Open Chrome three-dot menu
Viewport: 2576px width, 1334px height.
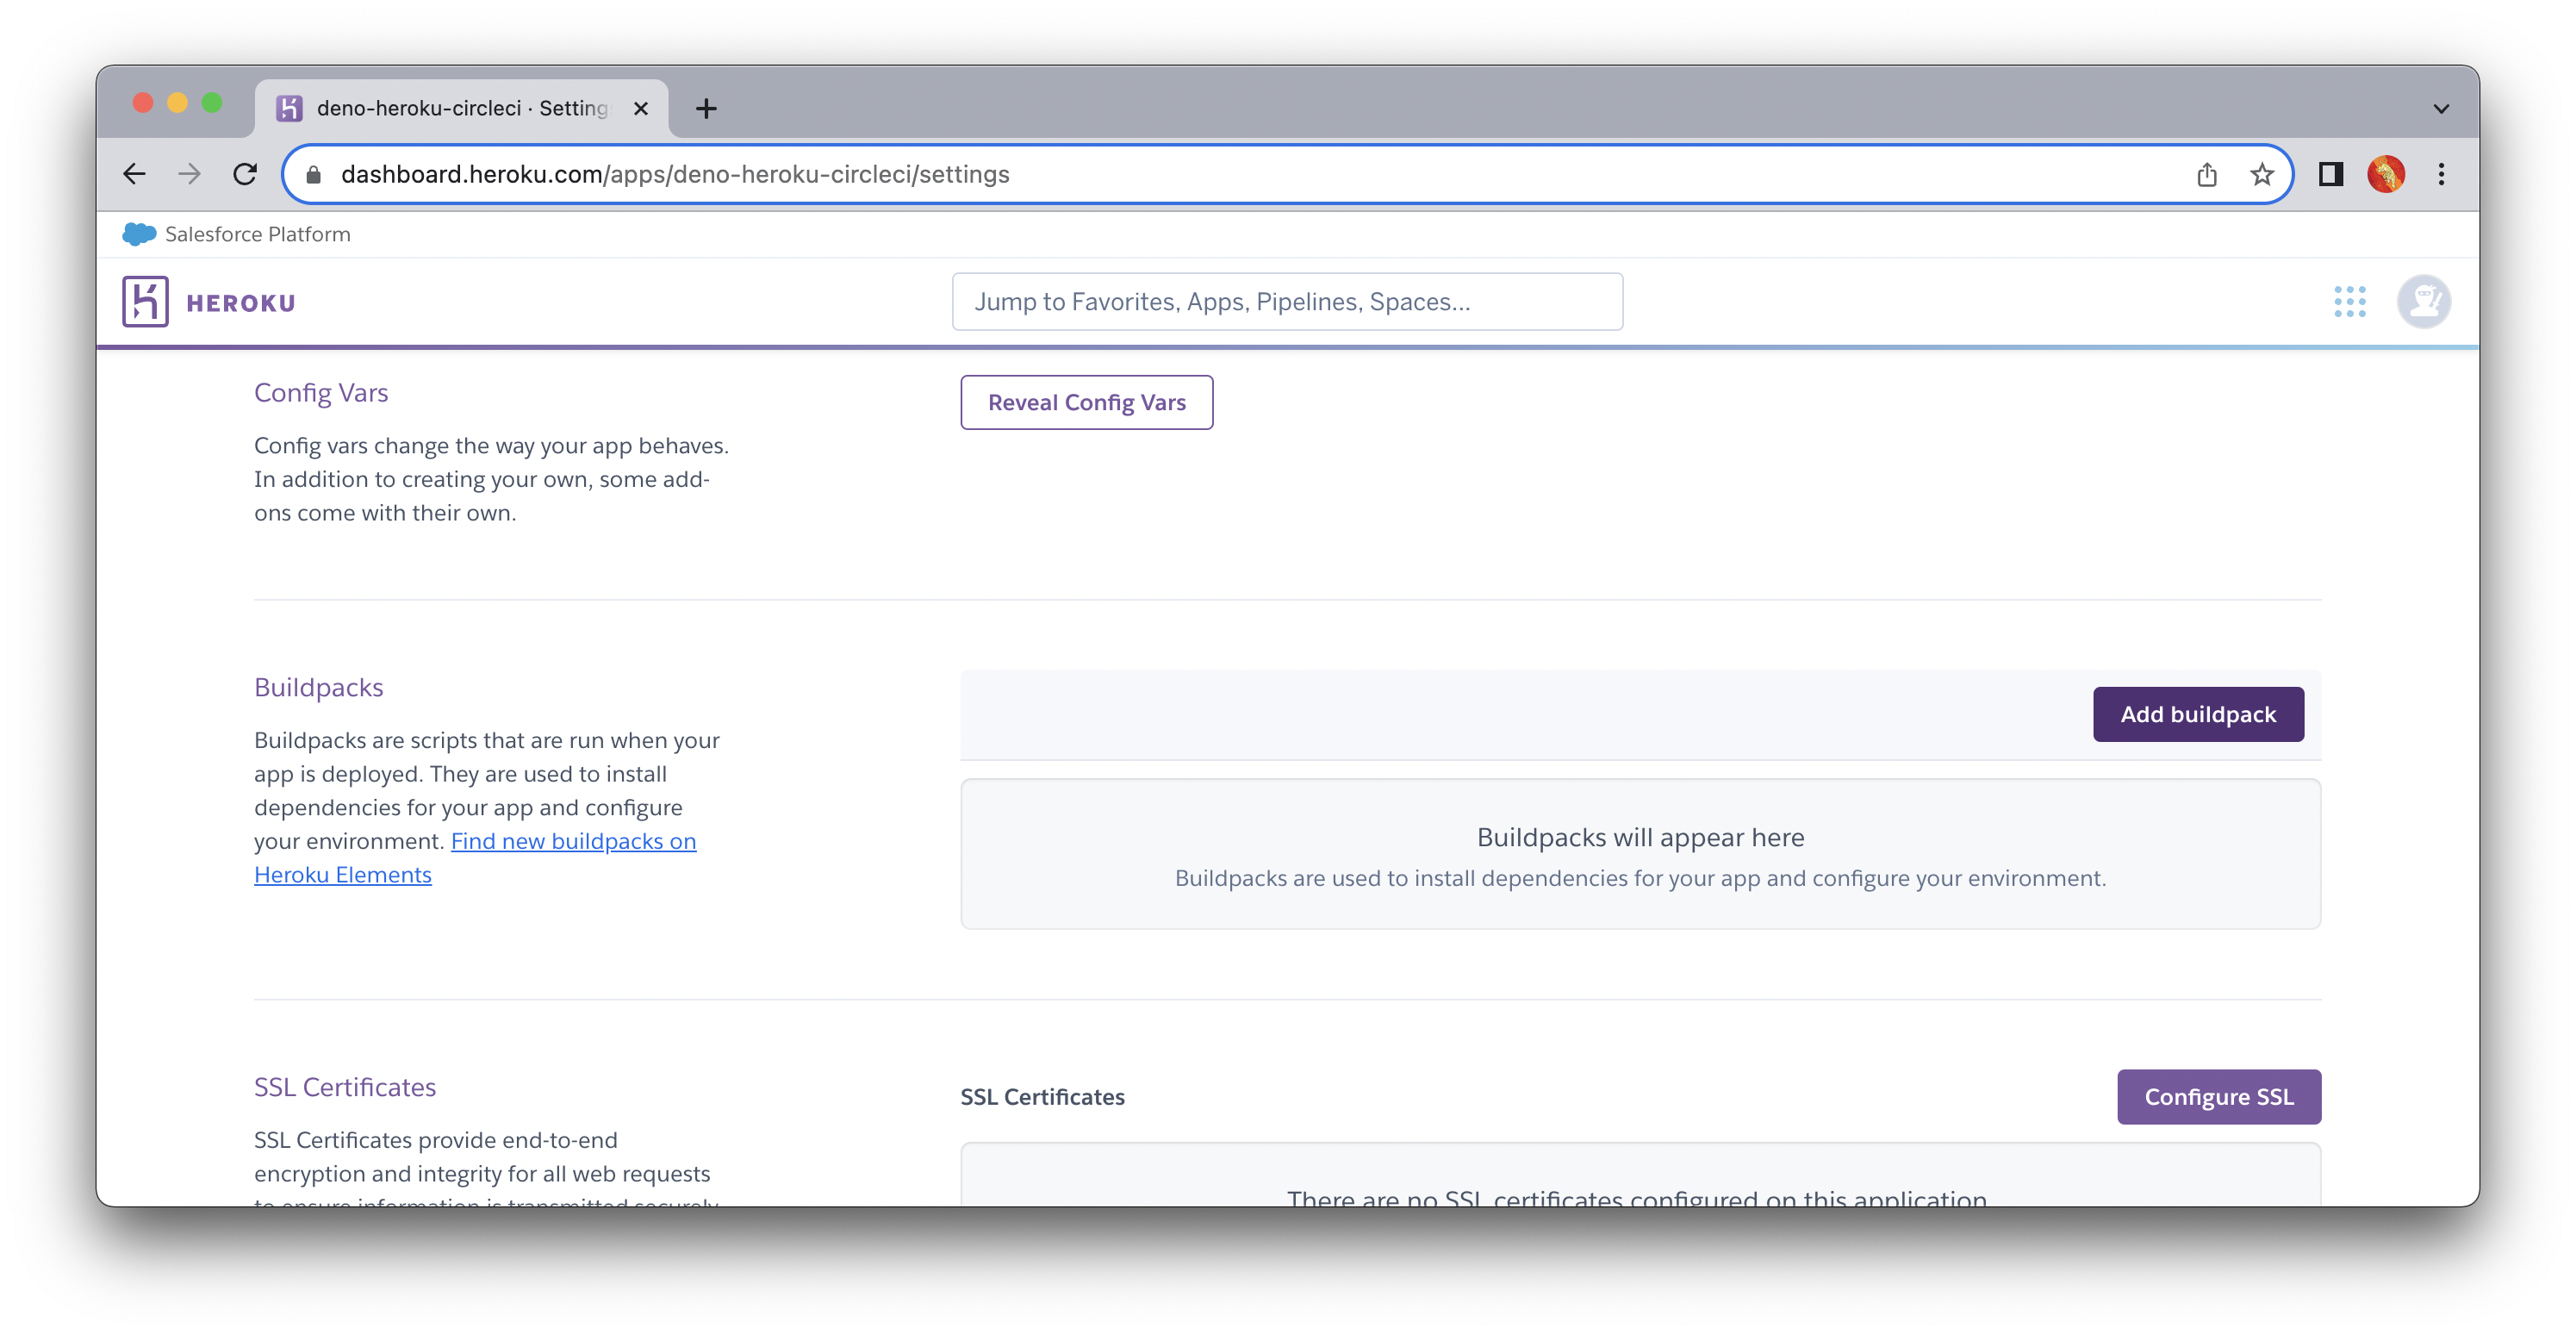pyautogui.click(x=2441, y=174)
